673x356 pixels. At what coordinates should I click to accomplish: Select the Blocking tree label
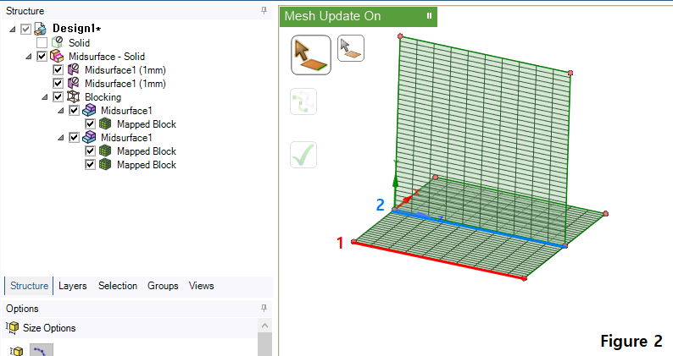coord(103,96)
